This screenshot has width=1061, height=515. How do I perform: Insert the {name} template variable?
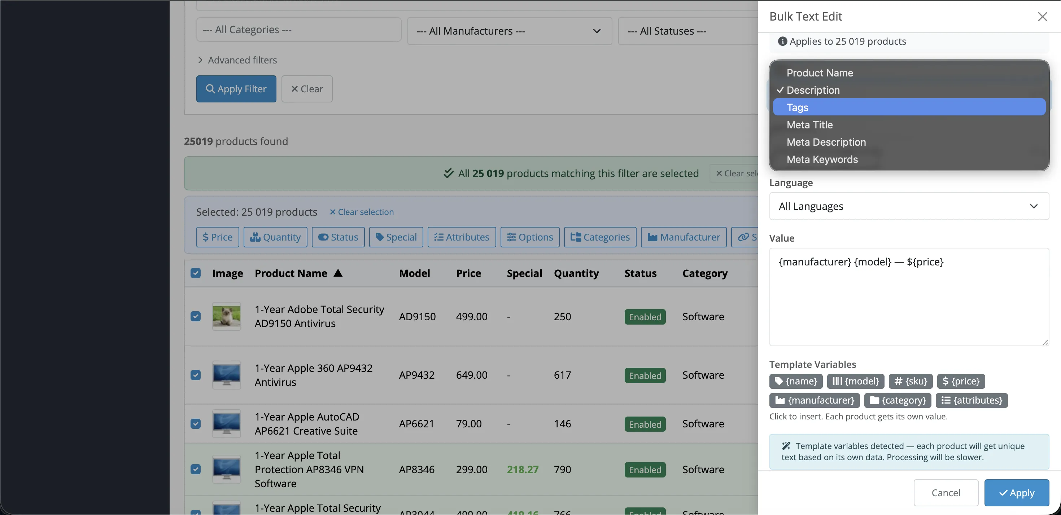pyautogui.click(x=796, y=381)
